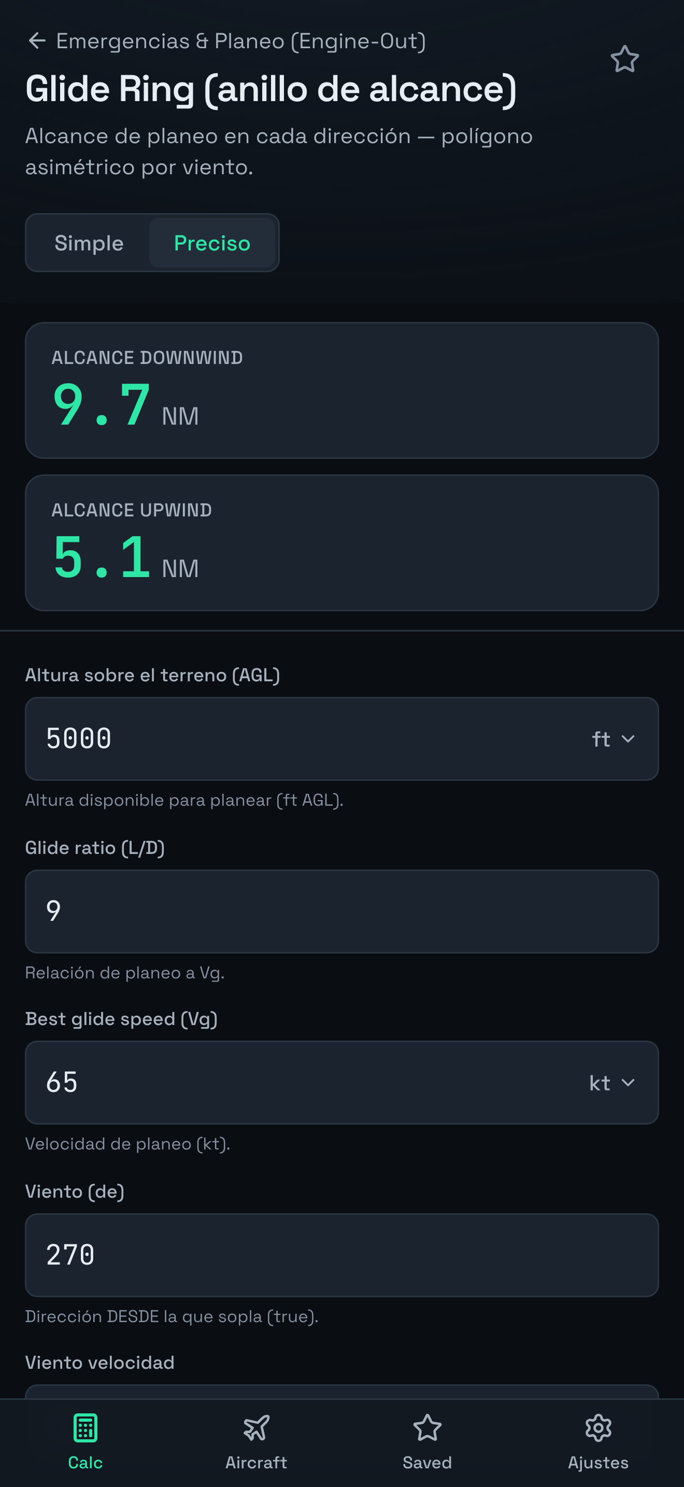The image size is (684, 1487).
Task: Favorite this calculator with the star icon
Action: 624,59
